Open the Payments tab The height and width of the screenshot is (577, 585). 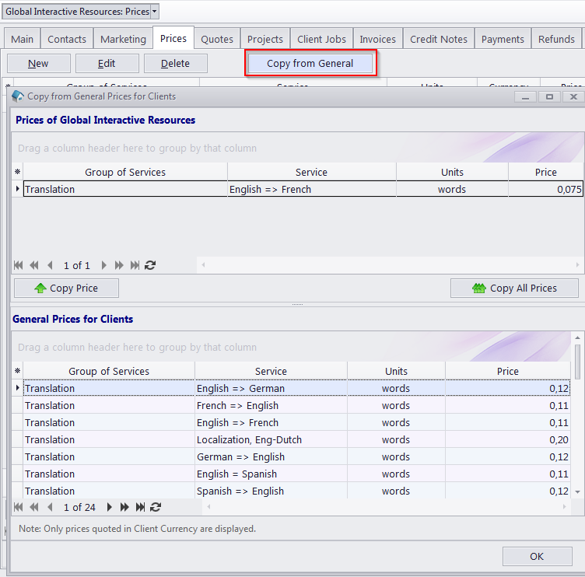click(503, 39)
